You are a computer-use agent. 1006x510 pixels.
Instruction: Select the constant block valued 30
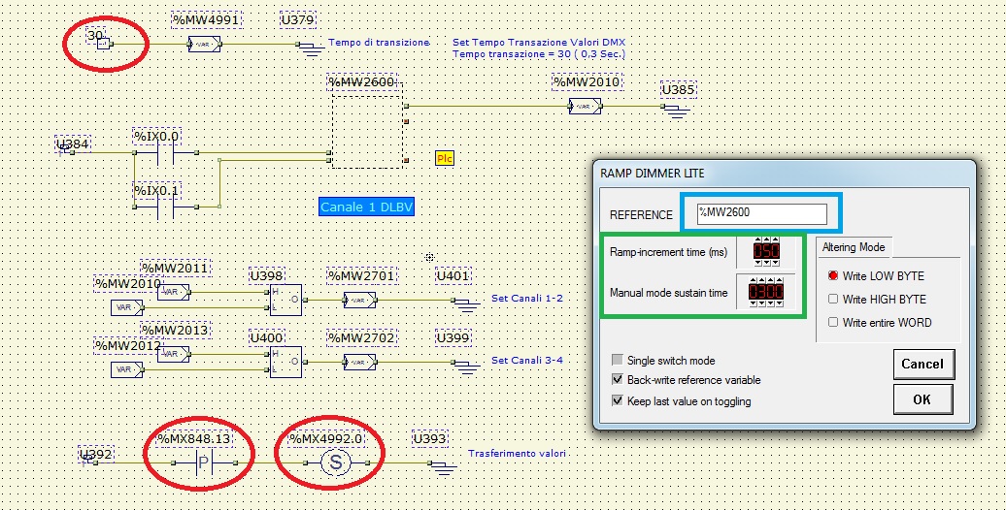[x=104, y=44]
